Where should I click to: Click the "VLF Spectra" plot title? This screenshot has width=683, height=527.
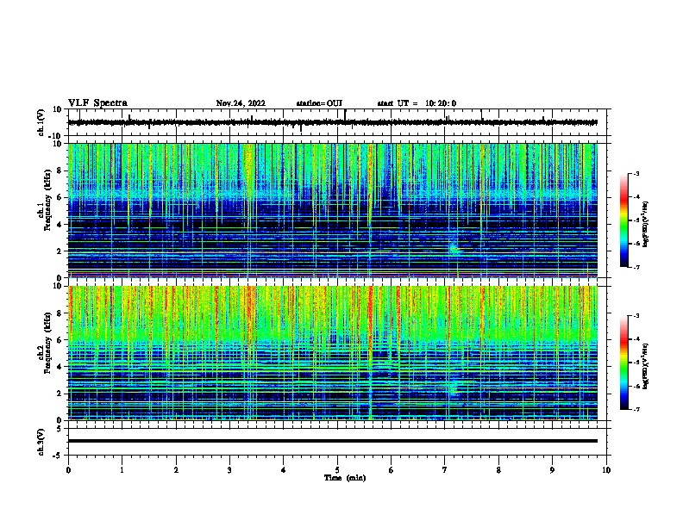(97, 103)
